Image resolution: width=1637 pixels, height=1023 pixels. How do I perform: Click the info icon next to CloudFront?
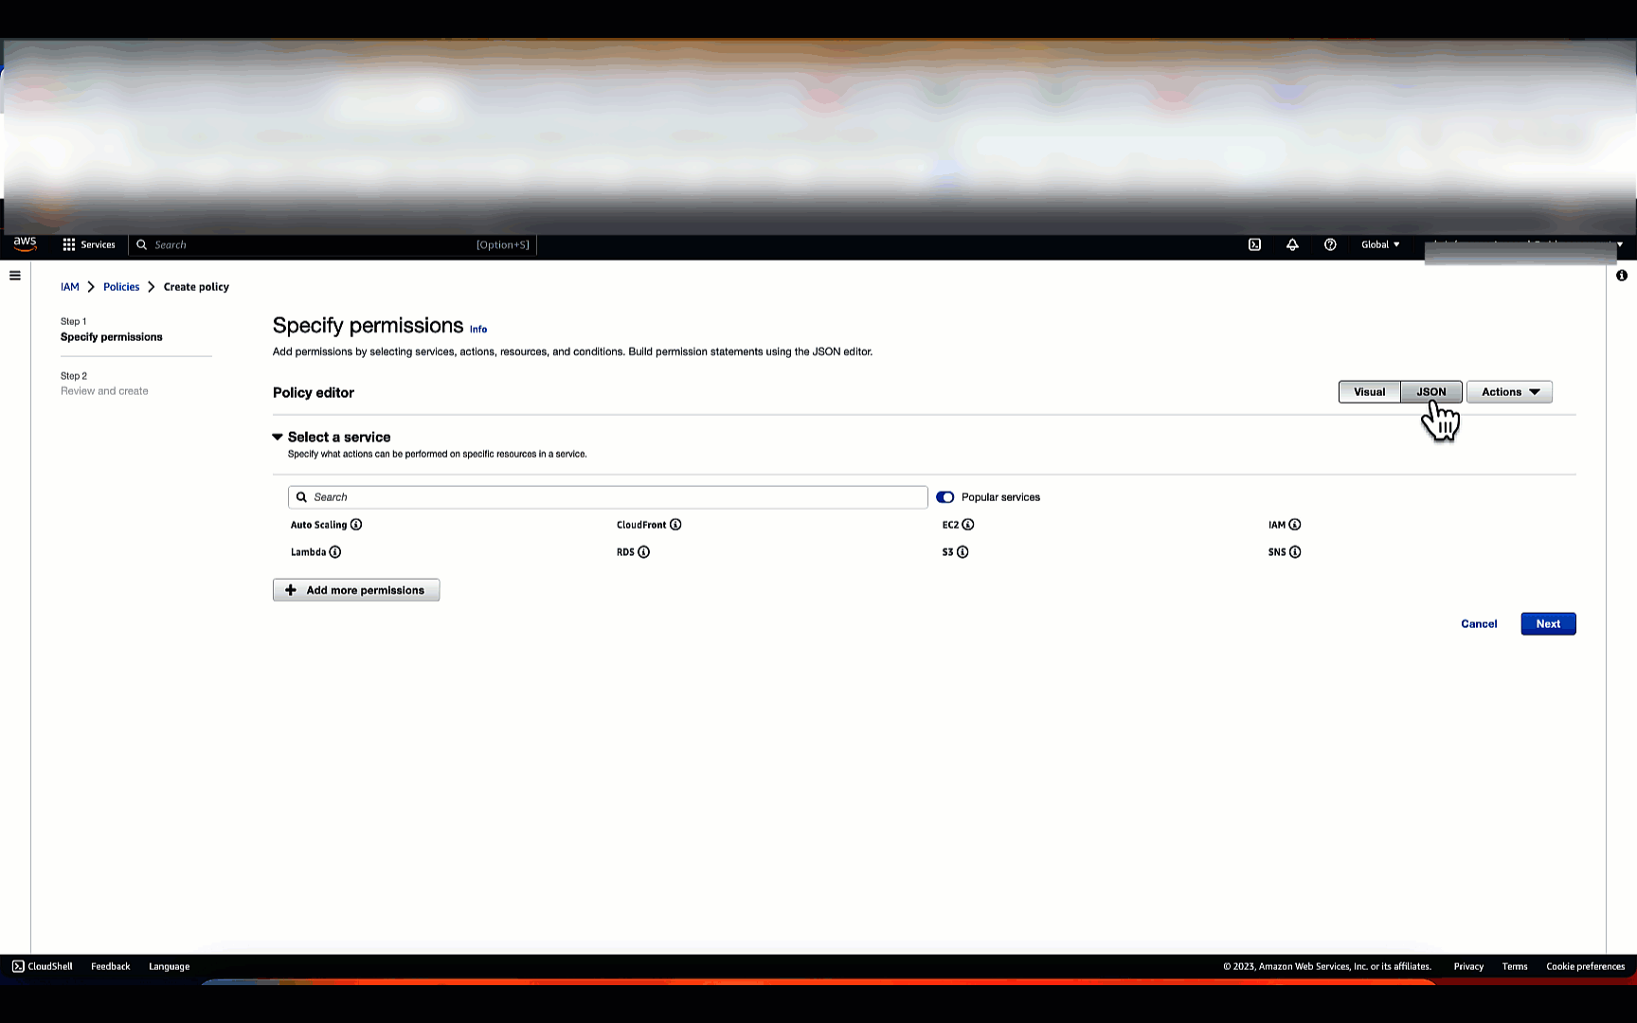tap(675, 525)
